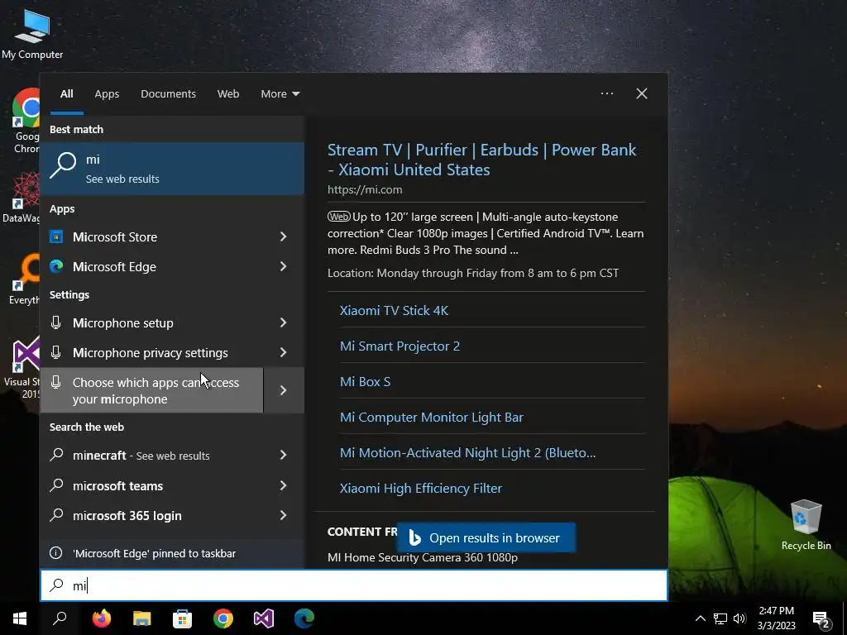Expand options arrow for Microsoft Edge
This screenshot has width=847, height=635.
[284, 266]
